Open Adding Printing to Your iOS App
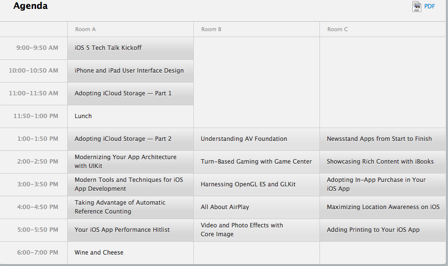This screenshot has height=266, width=448. pyautogui.click(x=383, y=230)
